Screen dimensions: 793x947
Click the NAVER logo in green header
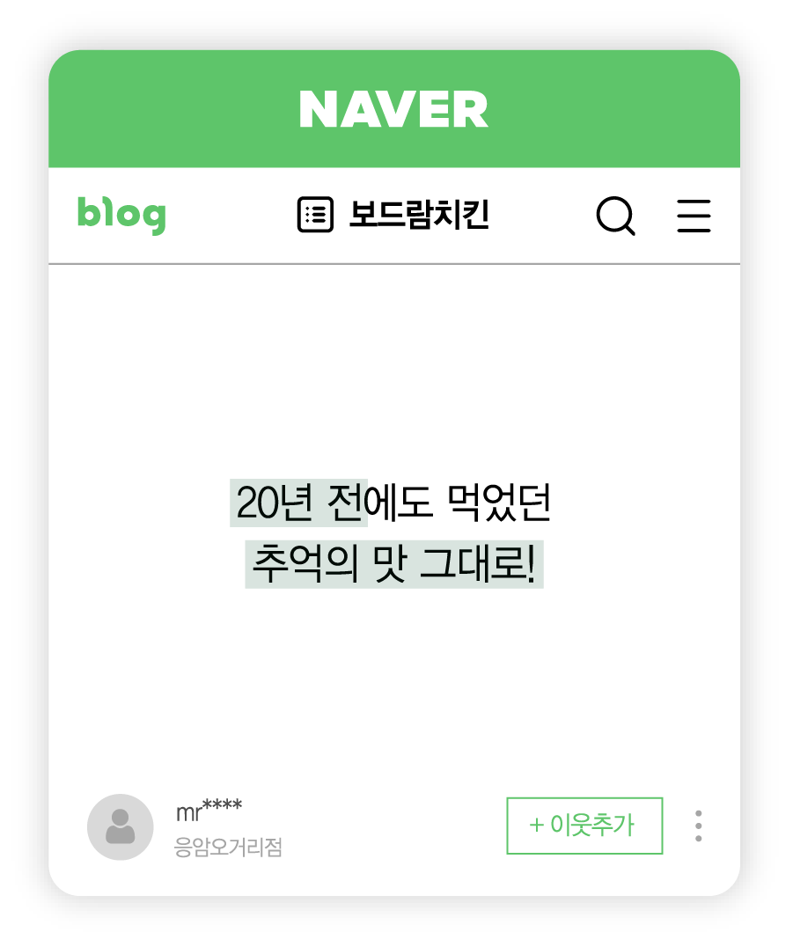point(393,109)
